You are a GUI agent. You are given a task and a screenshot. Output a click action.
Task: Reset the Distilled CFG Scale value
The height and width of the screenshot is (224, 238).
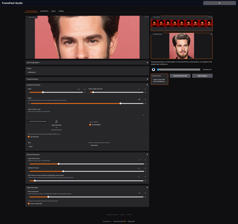[145, 168]
